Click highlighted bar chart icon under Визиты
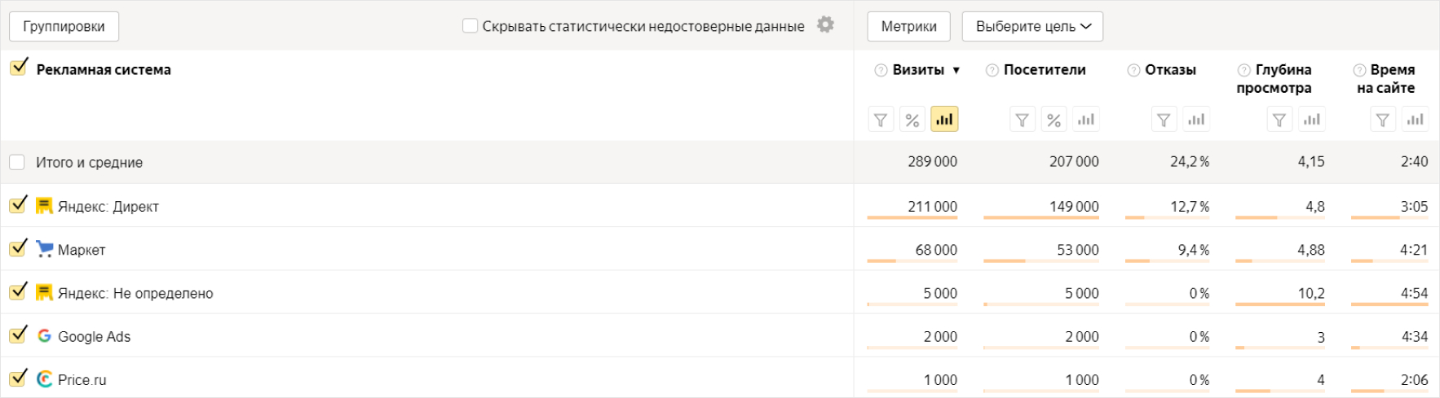 [944, 120]
